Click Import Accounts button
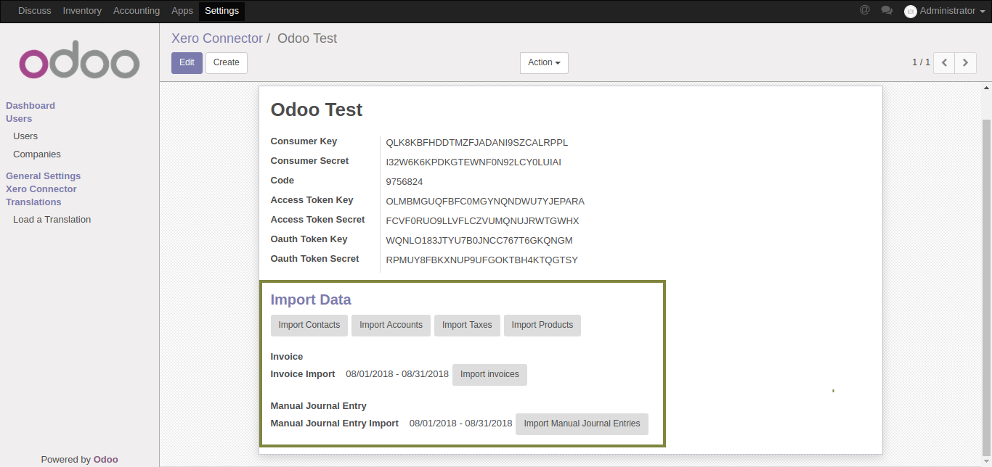 click(x=391, y=326)
